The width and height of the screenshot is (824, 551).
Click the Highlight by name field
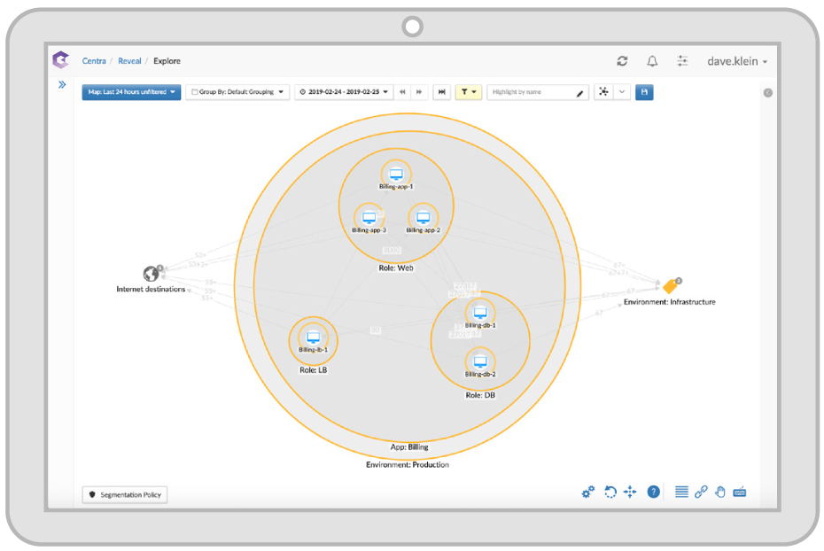pos(532,91)
